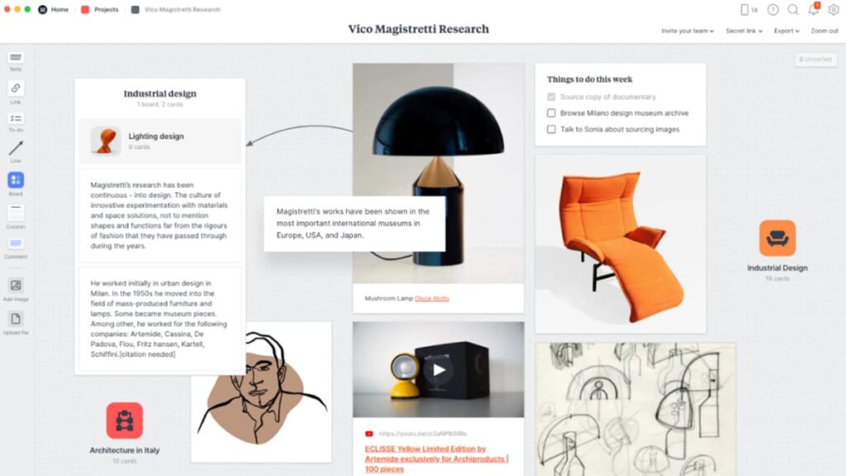The width and height of the screenshot is (846, 476).
Task: Expand the Invite your team dropdown
Action: [687, 31]
